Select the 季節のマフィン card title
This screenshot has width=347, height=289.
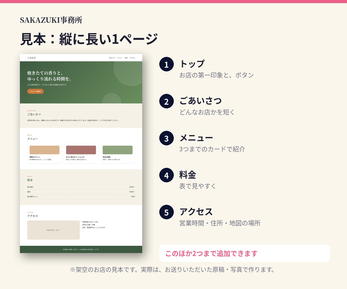(35, 157)
